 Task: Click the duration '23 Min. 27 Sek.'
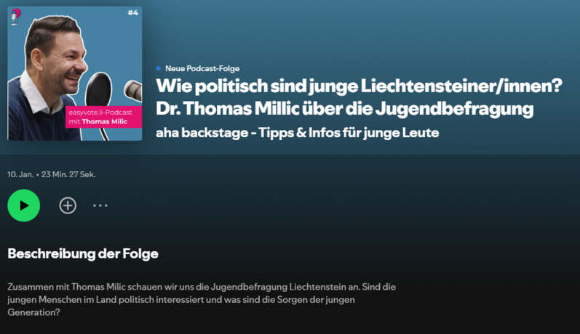(69, 174)
